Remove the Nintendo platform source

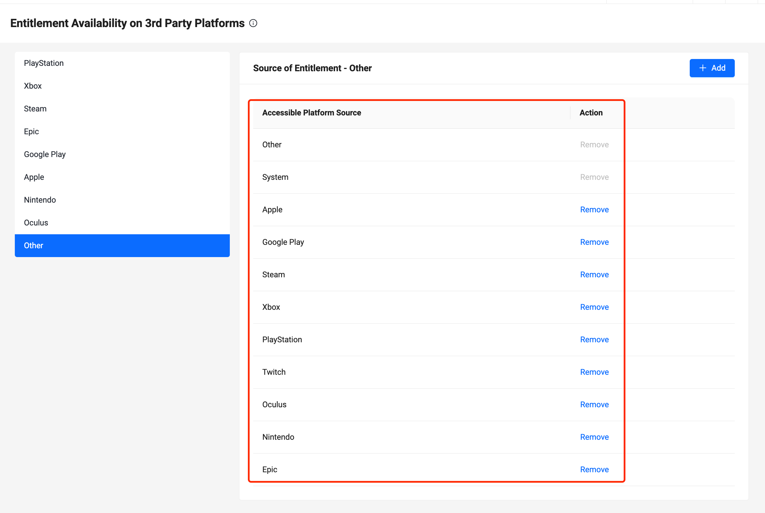594,437
